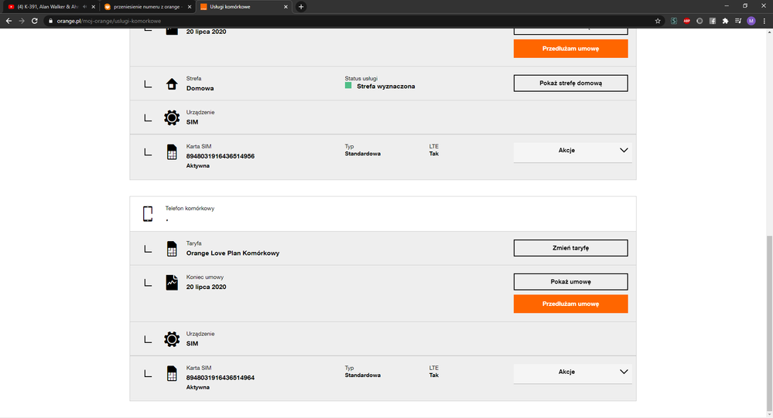Switch to the K-391 Alan Walker YouTube tab
This screenshot has width=773, height=418.
(x=46, y=7)
